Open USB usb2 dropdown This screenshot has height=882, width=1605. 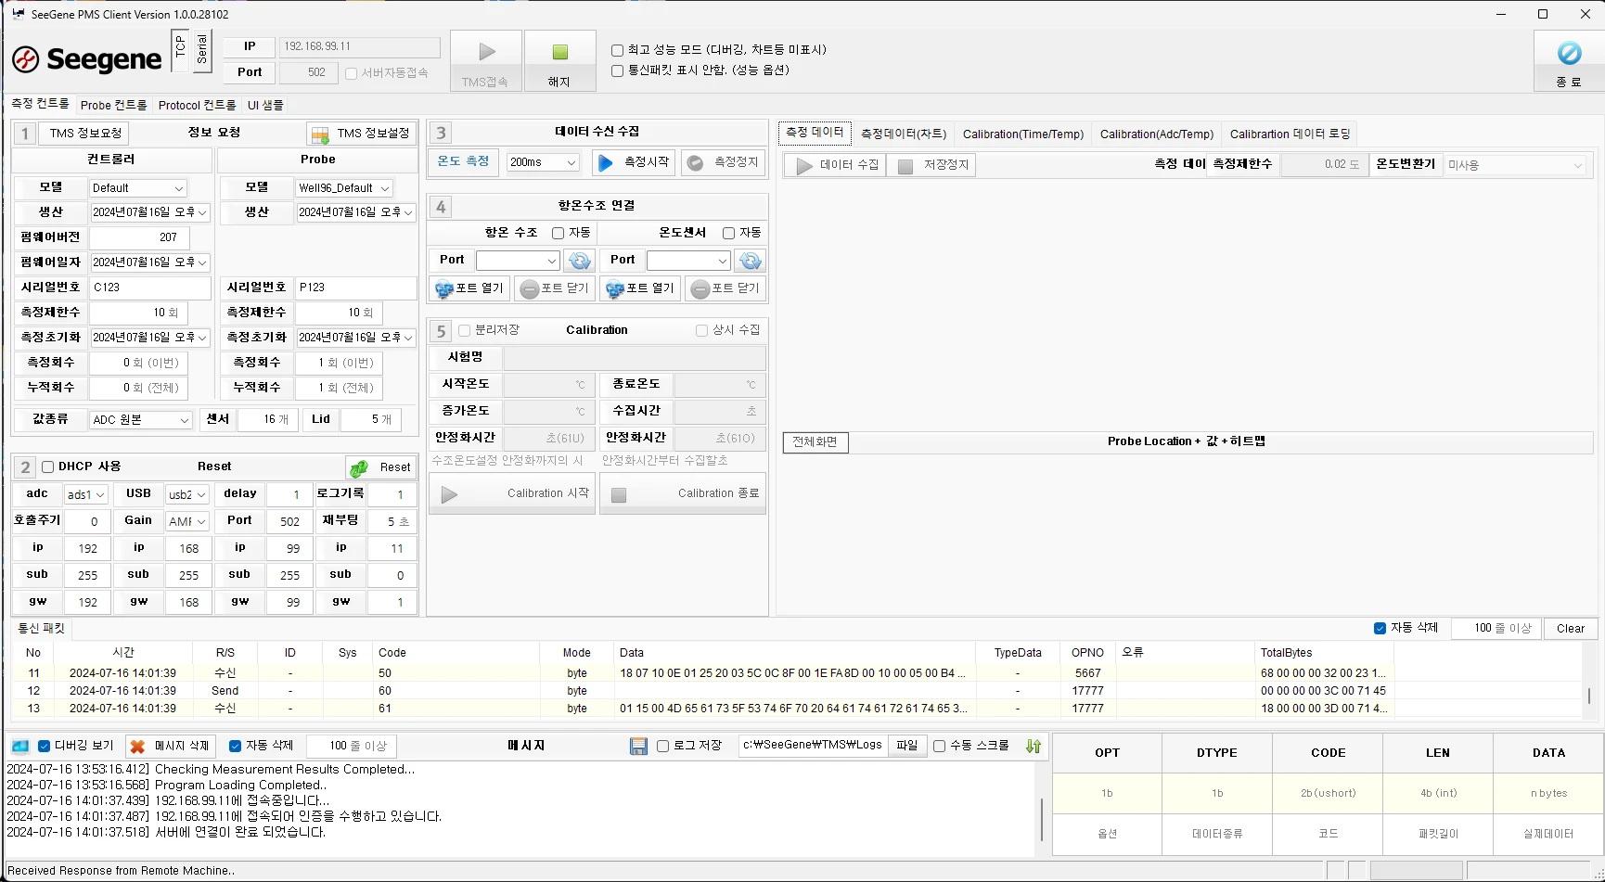click(x=187, y=494)
